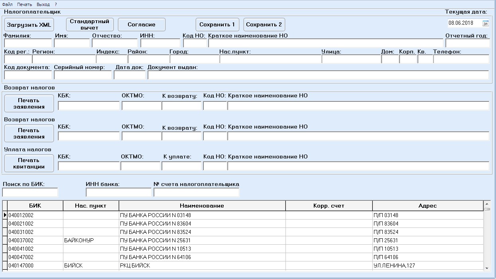Focus the Дом input field
496x279 pixels.
tap(390, 59)
